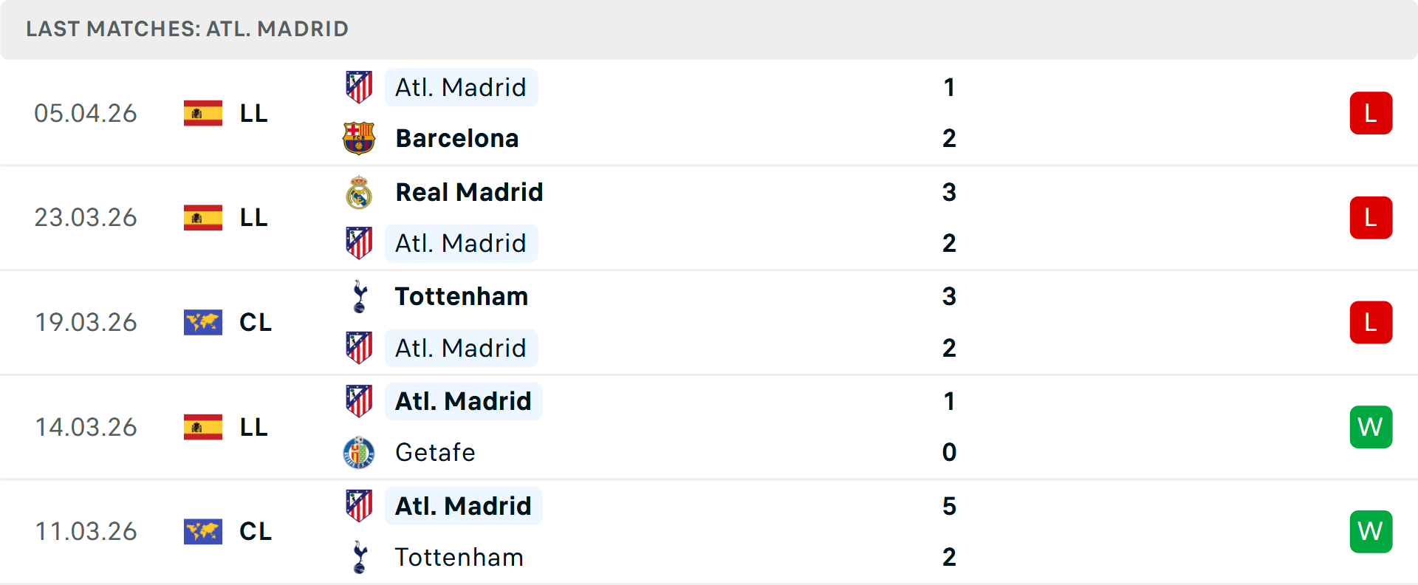The height and width of the screenshot is (585, 1418).
Task: Click the Spain flag next to the Getafe match
Action: [203, 427]
